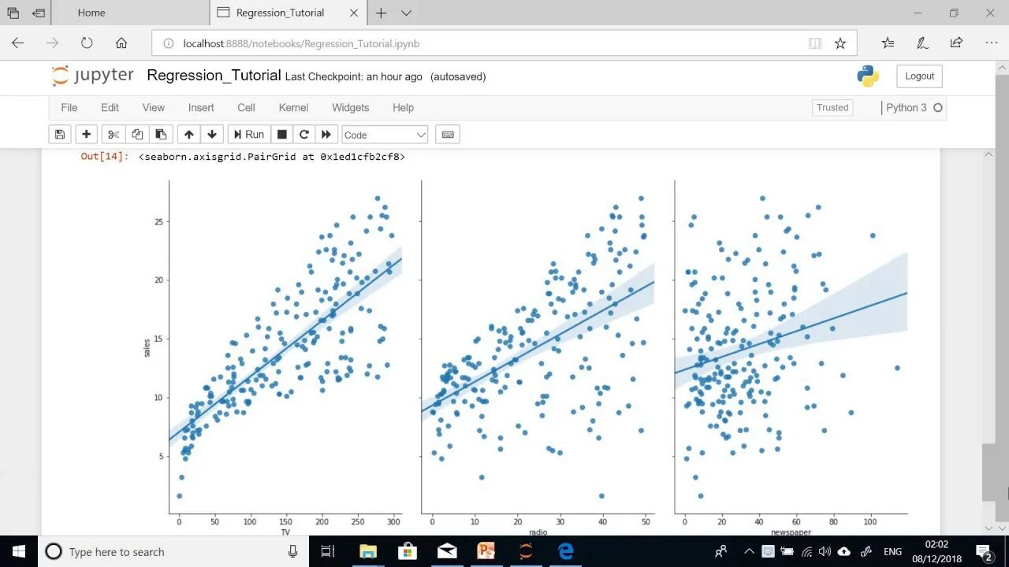
Task: Click the notebook vertical scrollbar thumb
Action: click(x=989, y=472)
